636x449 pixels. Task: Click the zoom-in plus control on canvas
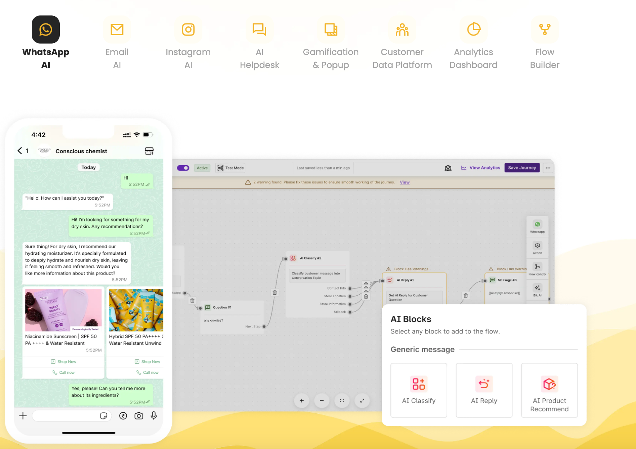tap(301, 400)
